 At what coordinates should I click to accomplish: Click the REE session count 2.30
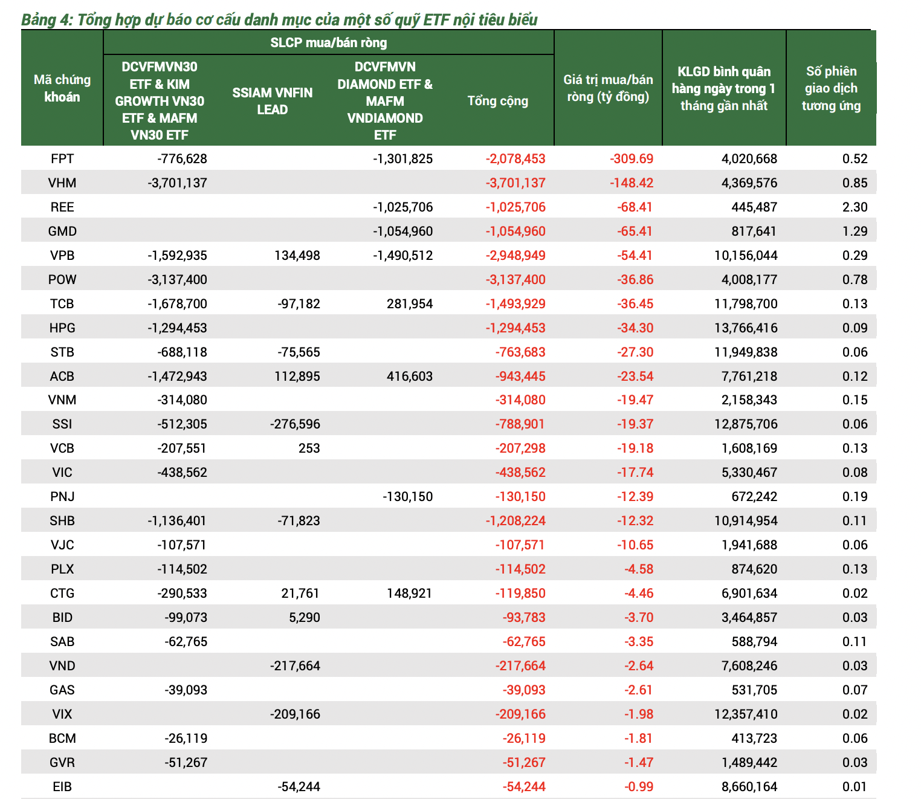(x=855, y=207)
